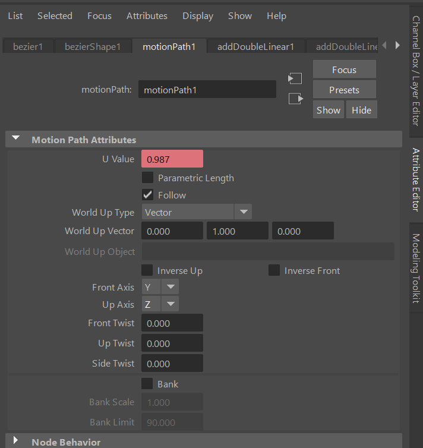The width and height of the screenshot is (423, 448).
Task: Open the Selected menu
Action: [x=55, y=16]
